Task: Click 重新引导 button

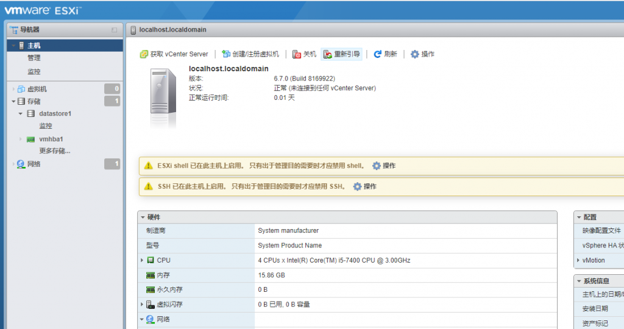Action: pyautogui.click(x=342, y=54)
